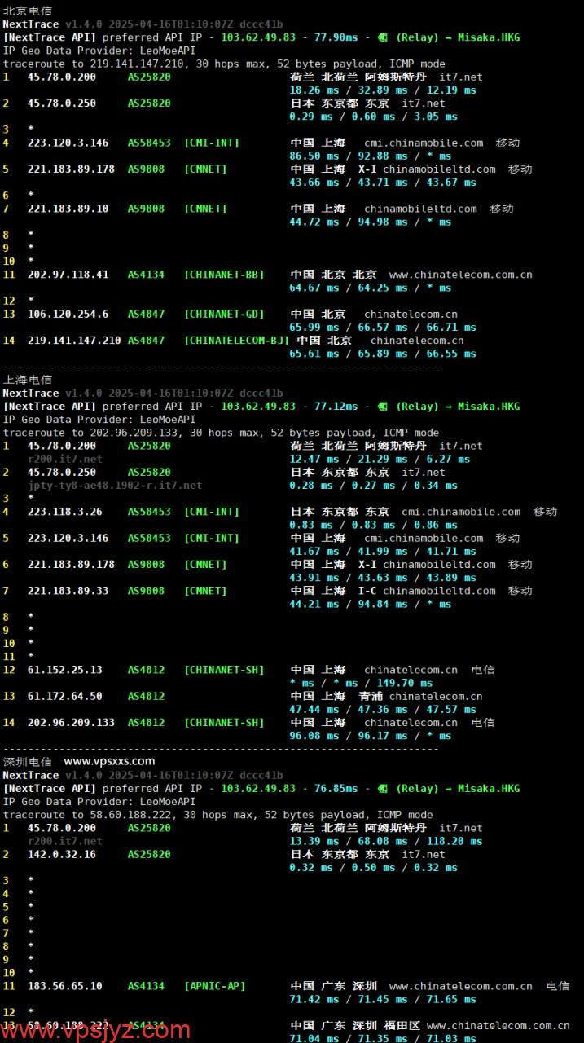Viewport: 584px width, 1043px height.
Task: Click the 北京电信 section heading
Action: click(28, 11)
